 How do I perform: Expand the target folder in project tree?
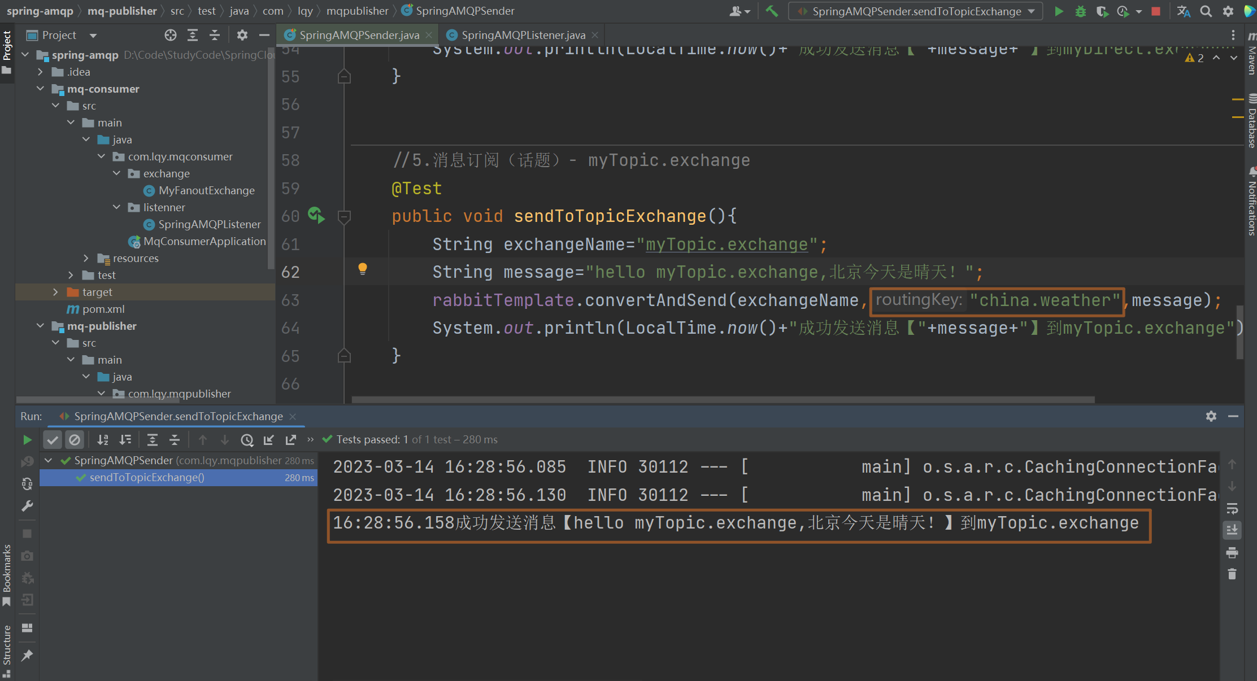tap(55, 292)
